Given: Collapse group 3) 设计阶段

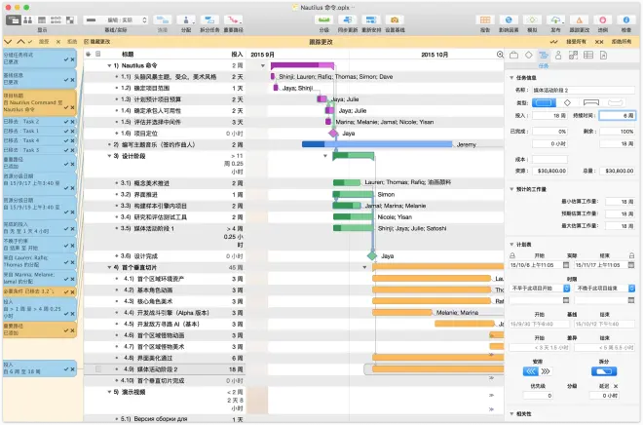Looking at the screenshot, I should pyautogui.click(x=109, y=156).
